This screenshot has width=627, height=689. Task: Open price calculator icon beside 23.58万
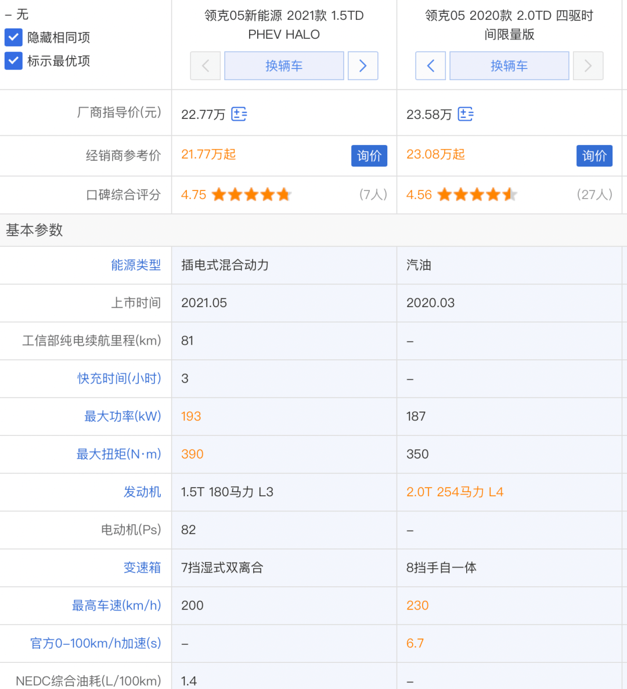tap(465, 114)
